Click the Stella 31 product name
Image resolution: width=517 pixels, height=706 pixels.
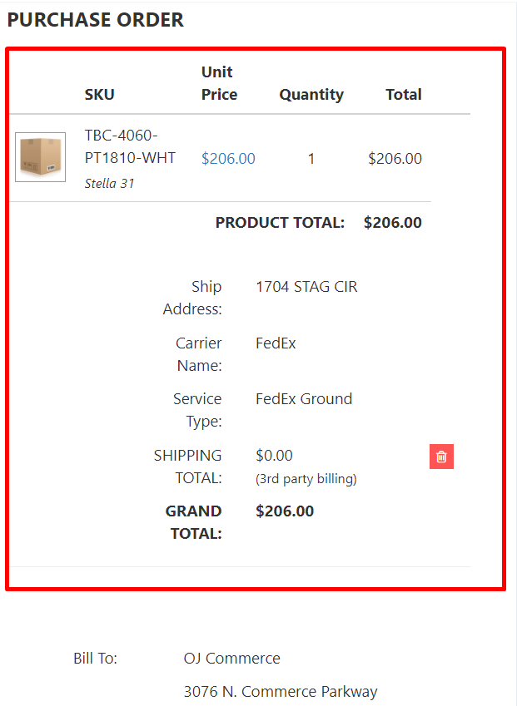tap(109, 183)
